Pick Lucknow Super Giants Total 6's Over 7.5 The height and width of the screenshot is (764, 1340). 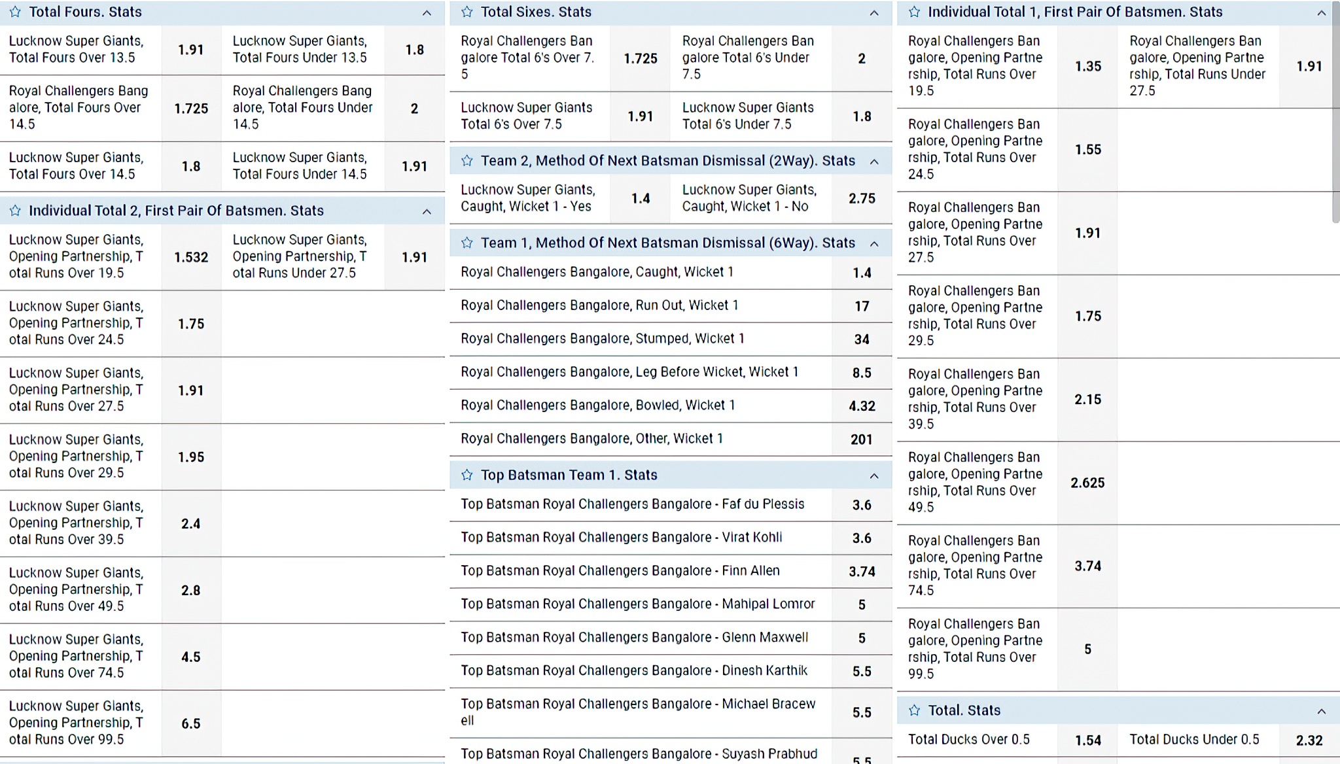pos(641,116)
